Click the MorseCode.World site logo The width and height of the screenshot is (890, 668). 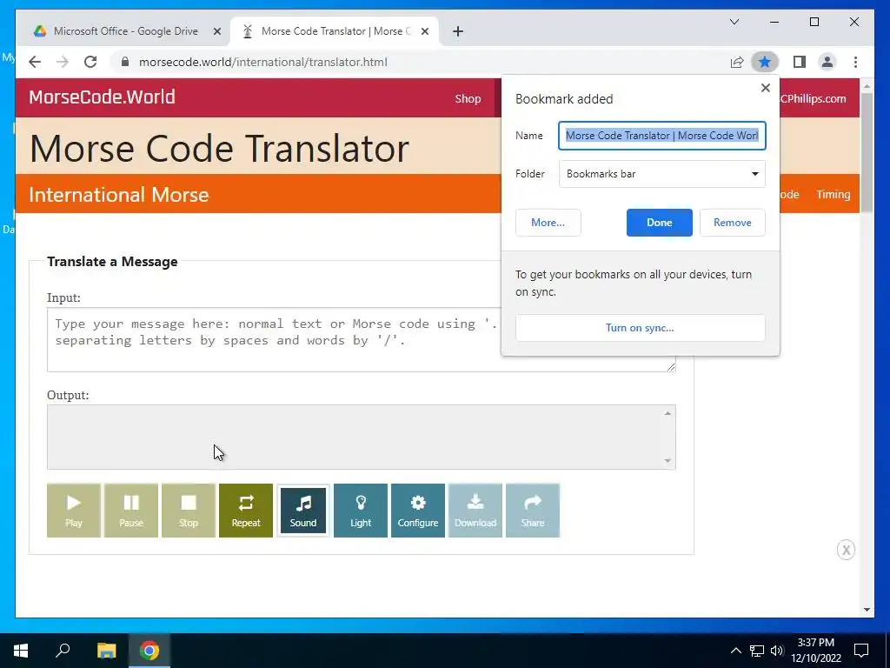103,97
